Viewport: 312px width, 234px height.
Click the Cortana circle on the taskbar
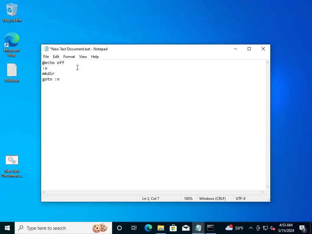[119, 228]
